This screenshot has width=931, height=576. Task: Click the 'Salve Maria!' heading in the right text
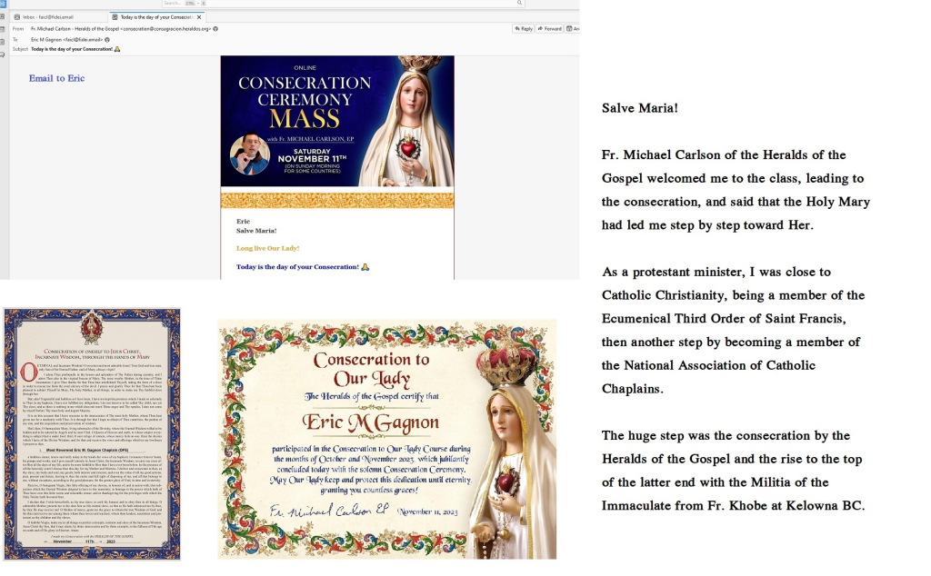(x=639, y=108)
